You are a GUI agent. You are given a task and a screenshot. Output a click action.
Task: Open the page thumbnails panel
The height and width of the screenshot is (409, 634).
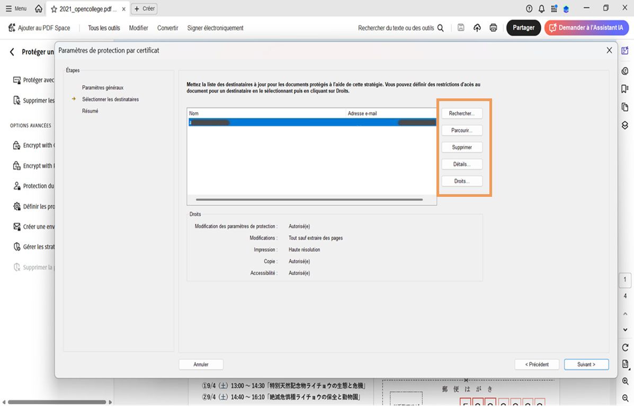[x=624, y=106]
